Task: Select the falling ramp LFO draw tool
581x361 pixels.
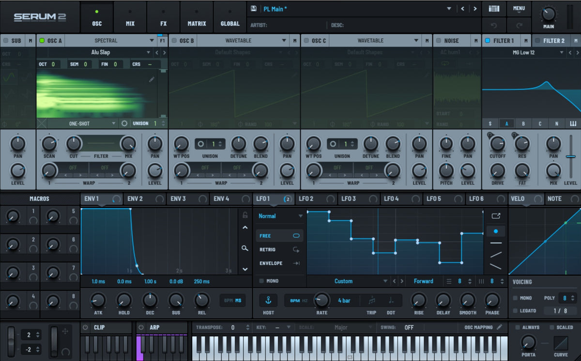Action: pyautogui.click(x=496, y=266)
